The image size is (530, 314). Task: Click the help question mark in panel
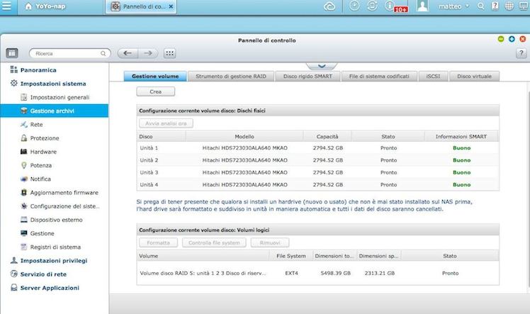521,53
